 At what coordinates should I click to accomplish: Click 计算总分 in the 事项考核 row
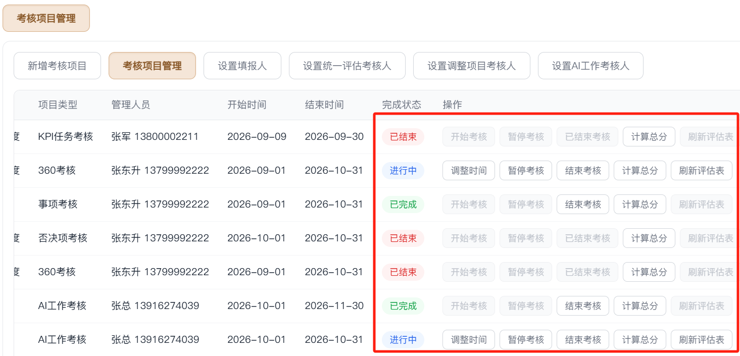(x=640, y=204)
